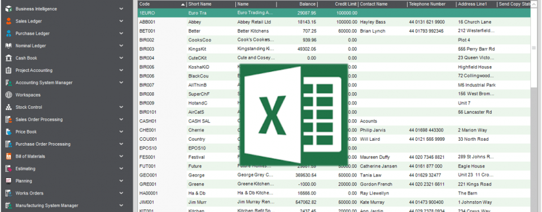
Task: Expand the Purchase Ledger chevron
Action: pyautogui.click(x=121, y=33)
